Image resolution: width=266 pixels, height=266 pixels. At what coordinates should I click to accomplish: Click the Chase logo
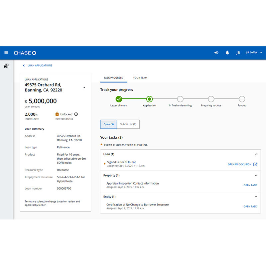click(x=25, y=53)
